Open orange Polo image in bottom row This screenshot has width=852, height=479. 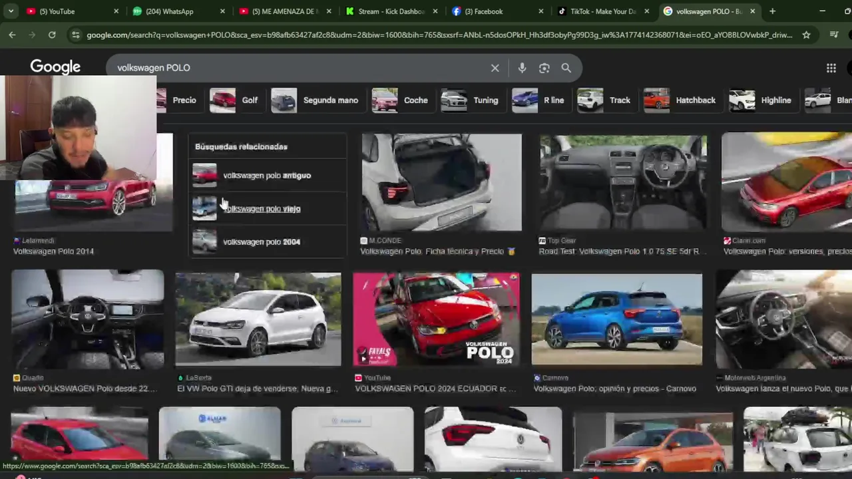[x=653, y=441]
